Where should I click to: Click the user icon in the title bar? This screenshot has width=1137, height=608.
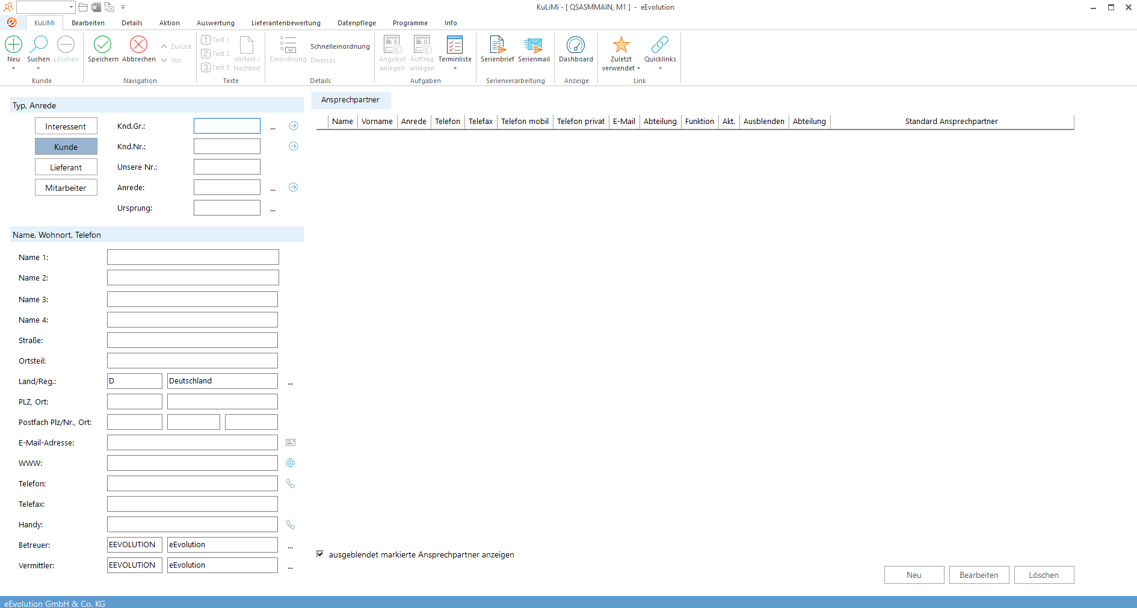[8, 7]
